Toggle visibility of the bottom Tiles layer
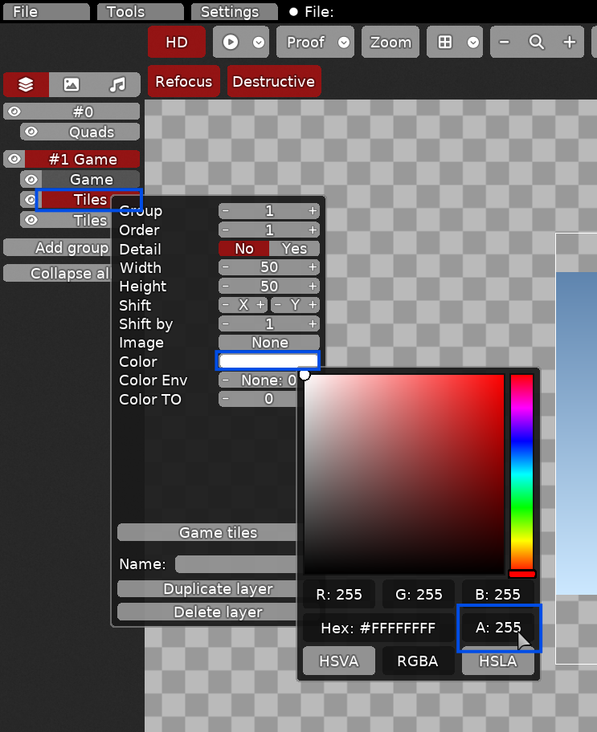The height and width of the screenshot is (732, 597). tap(31, 219)
